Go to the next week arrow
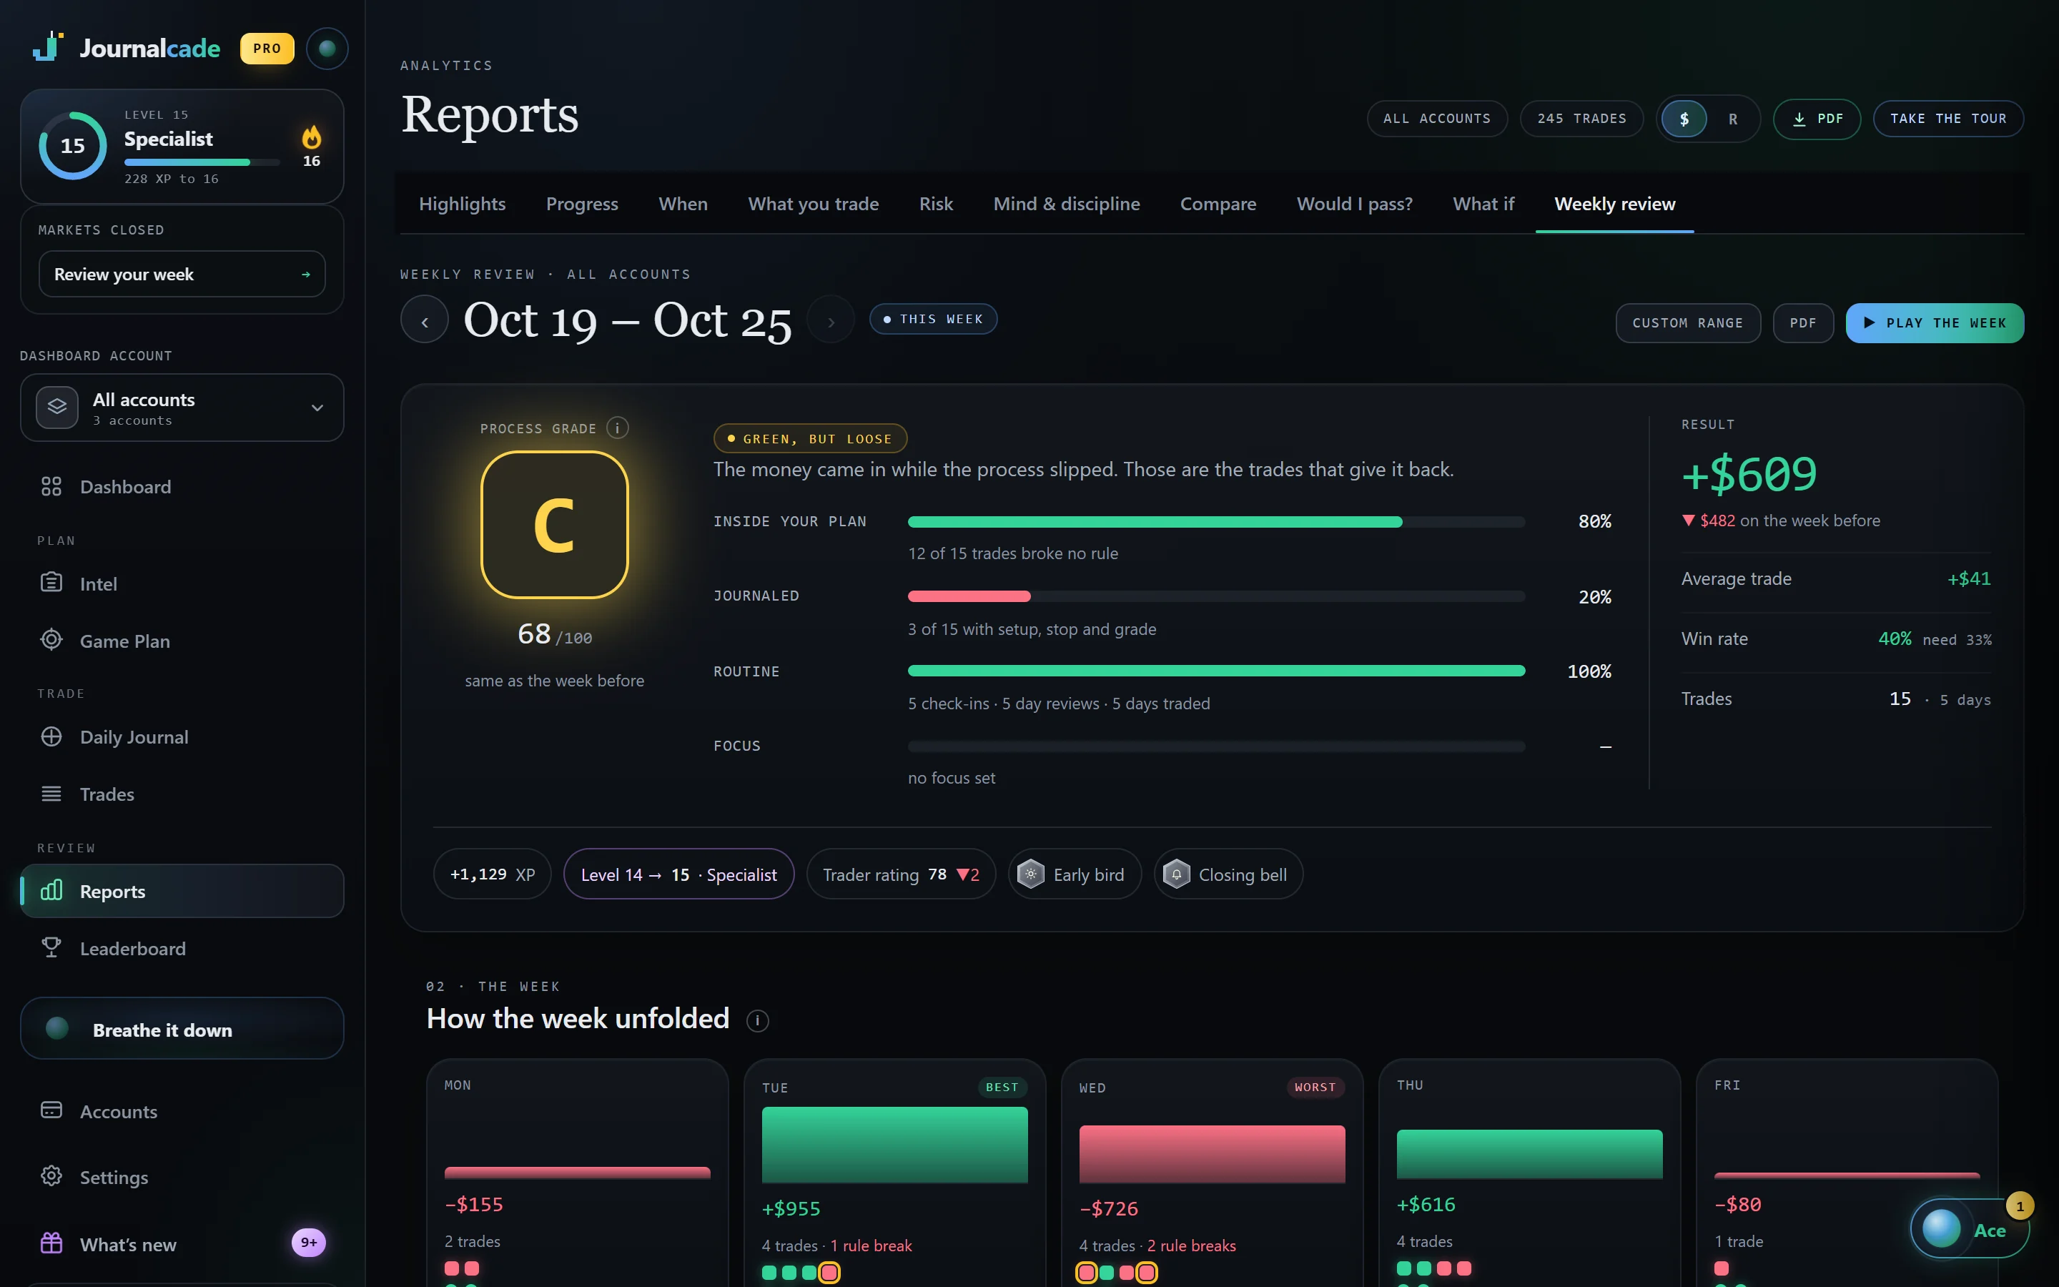2059x1287 pixels. pos(831,320)
